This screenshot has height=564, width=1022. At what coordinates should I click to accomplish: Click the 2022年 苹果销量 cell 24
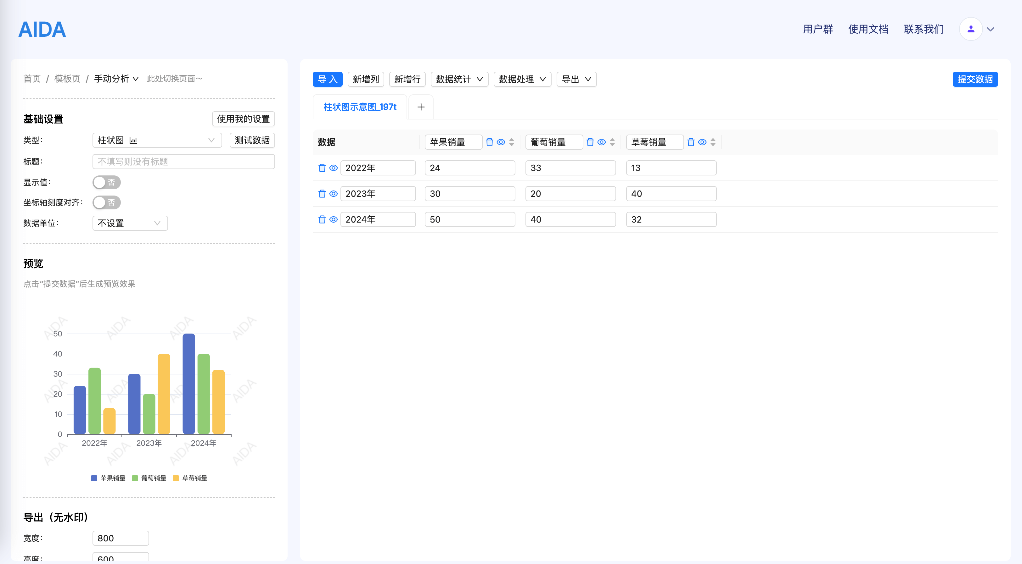tap(470, 168)
